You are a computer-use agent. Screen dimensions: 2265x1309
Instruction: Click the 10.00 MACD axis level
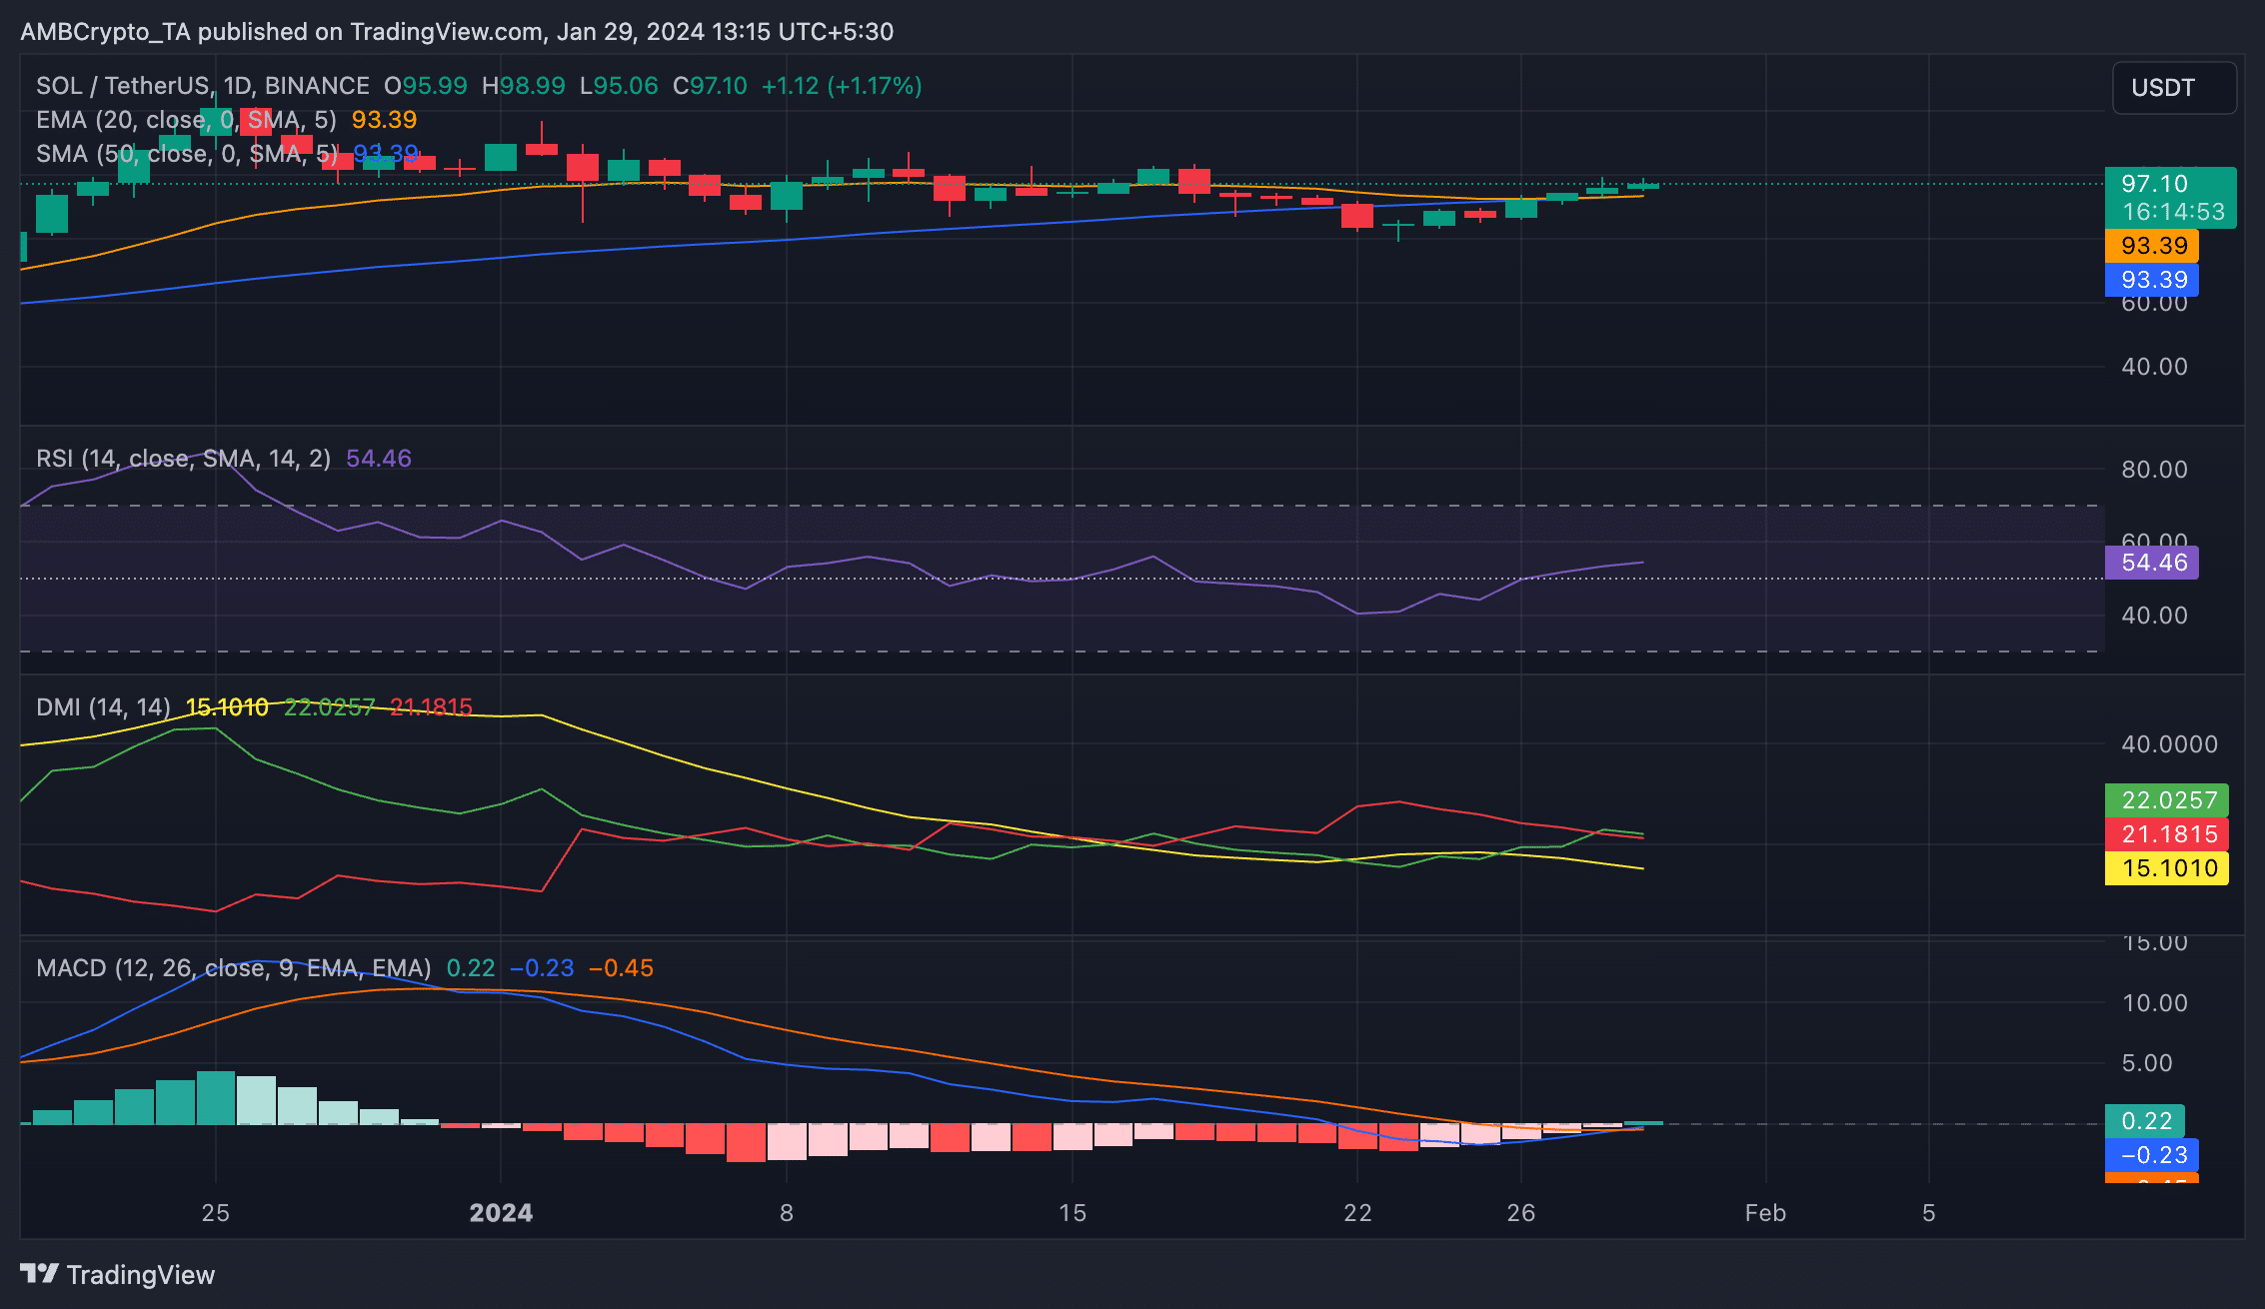2154,1003
